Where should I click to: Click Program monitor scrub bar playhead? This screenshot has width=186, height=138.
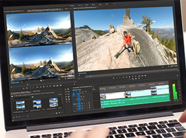90,76
